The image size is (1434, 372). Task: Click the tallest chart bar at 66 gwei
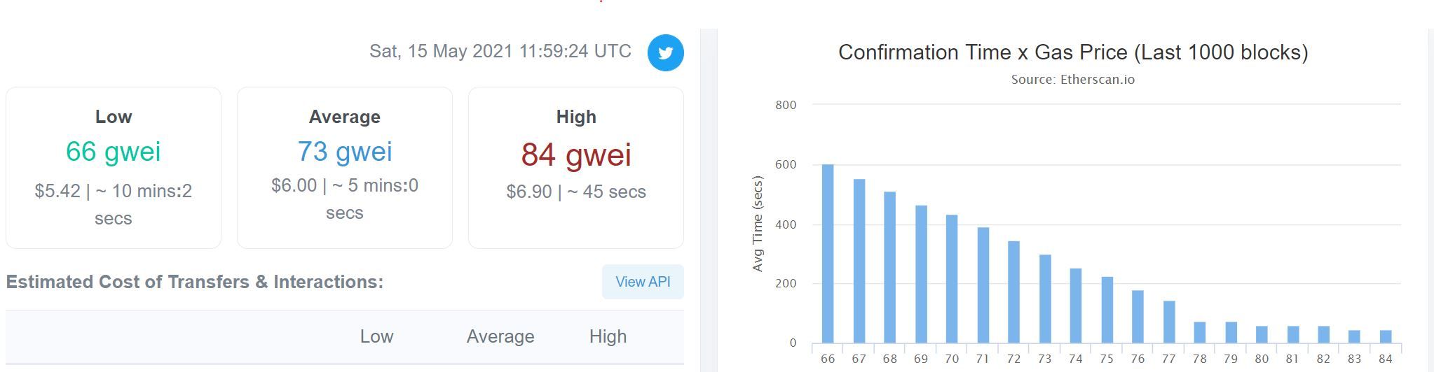828,254
